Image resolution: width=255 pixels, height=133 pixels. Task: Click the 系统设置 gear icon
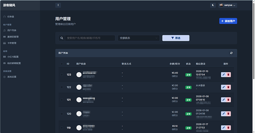click(x=4, y=77)
